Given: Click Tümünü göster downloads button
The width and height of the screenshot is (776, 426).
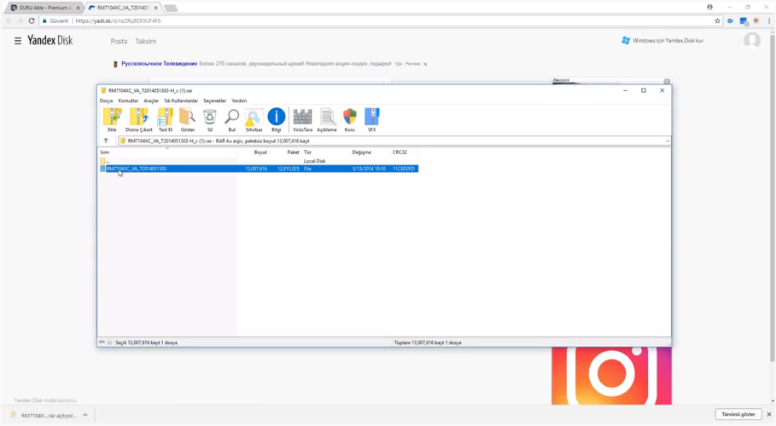Looking at the screenshot, I should coord(738,414).
